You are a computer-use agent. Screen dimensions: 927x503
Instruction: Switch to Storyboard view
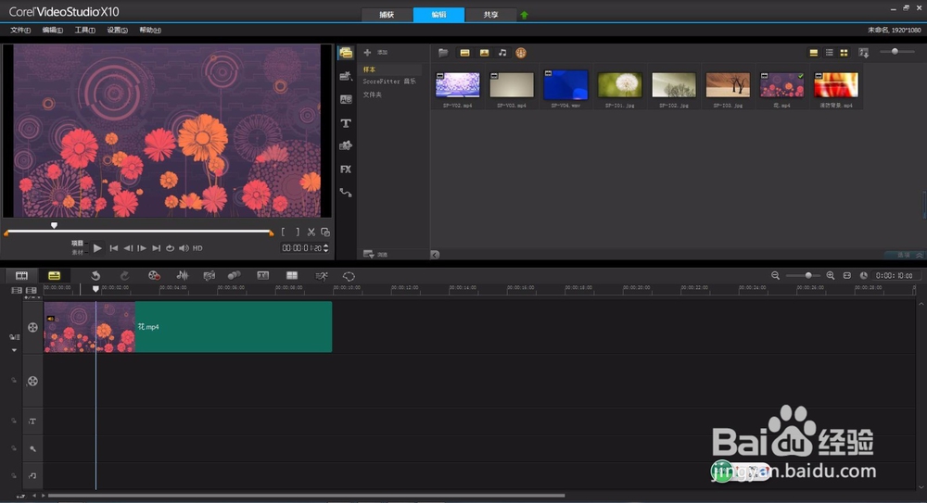[x=21, y=275]
